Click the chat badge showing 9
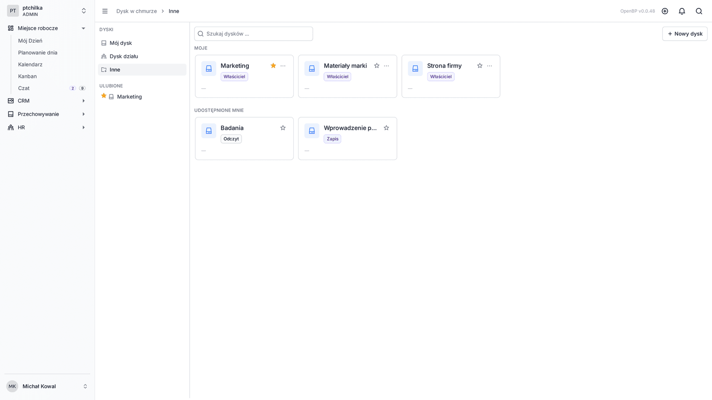712x400 pixels. [x=82, y=88]
